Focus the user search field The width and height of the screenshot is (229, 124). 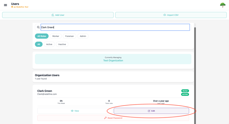coord(115,27)
